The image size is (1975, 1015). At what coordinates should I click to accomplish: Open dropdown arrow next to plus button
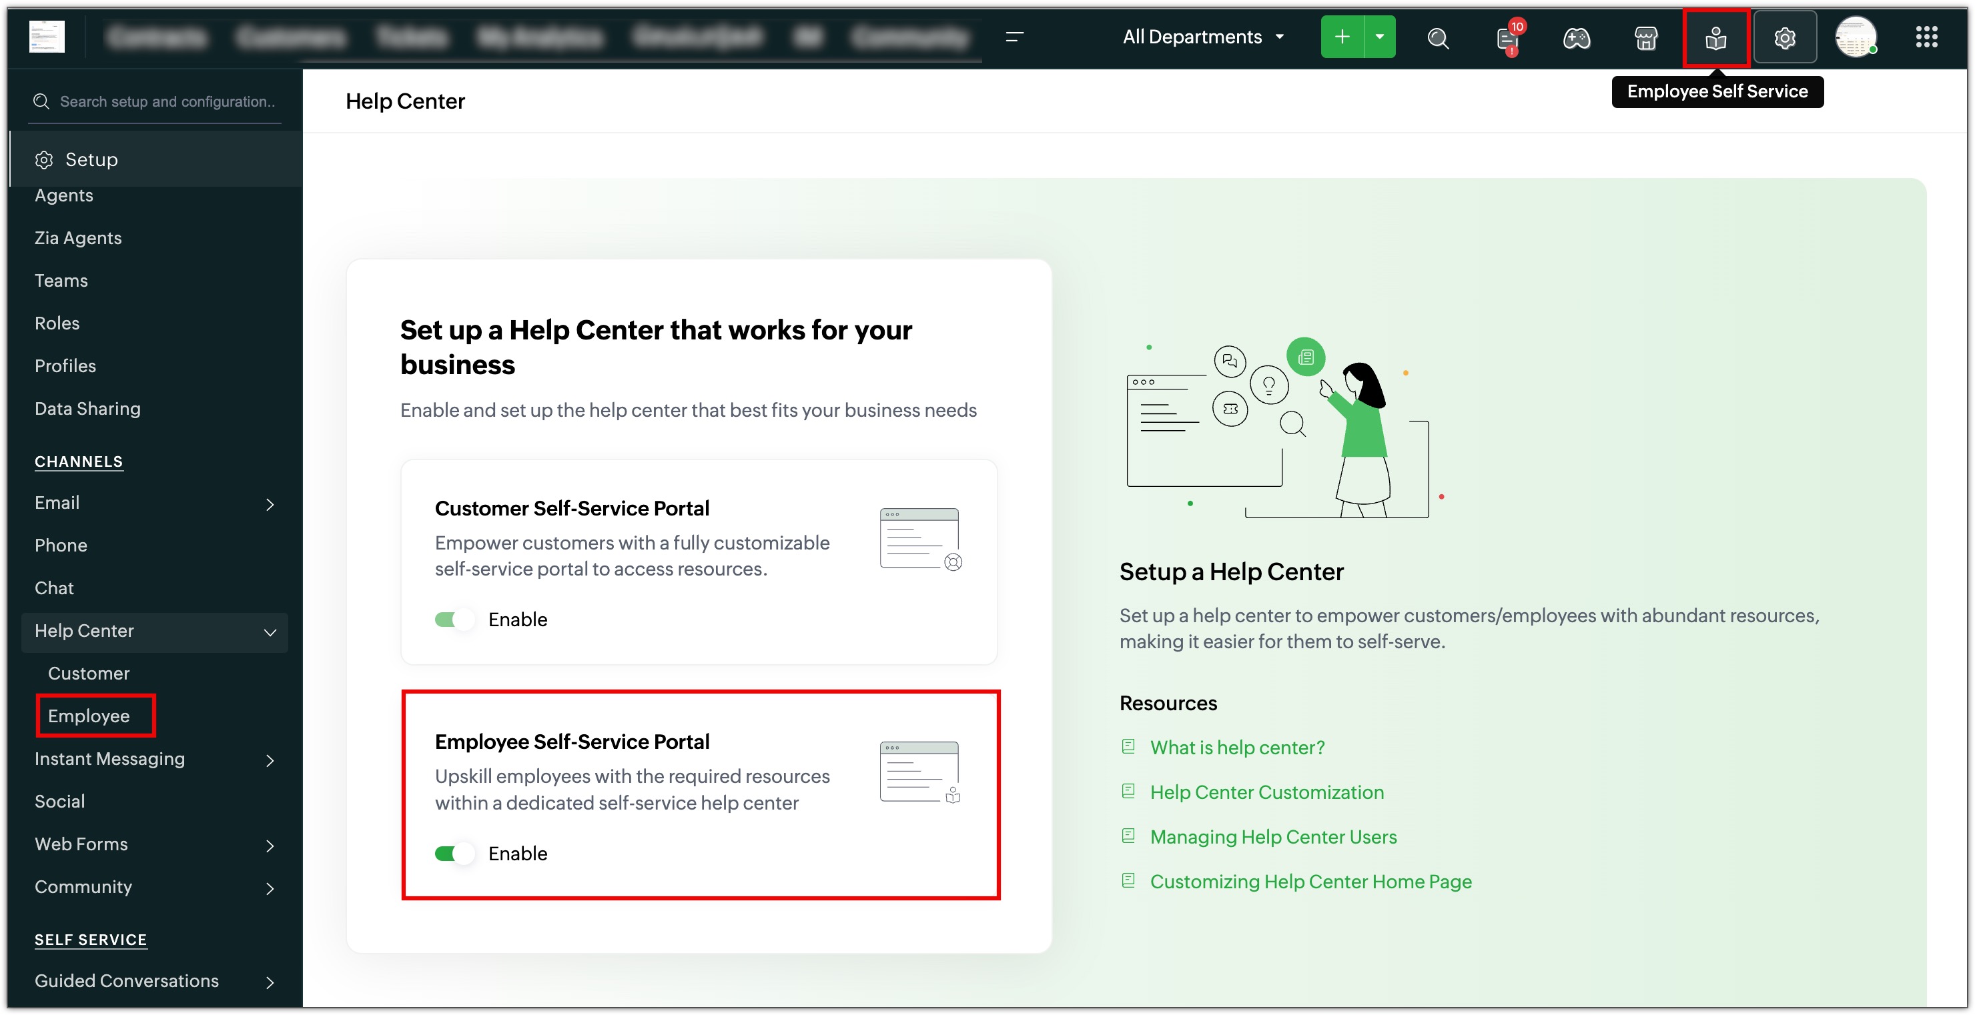pos(1379,37)
